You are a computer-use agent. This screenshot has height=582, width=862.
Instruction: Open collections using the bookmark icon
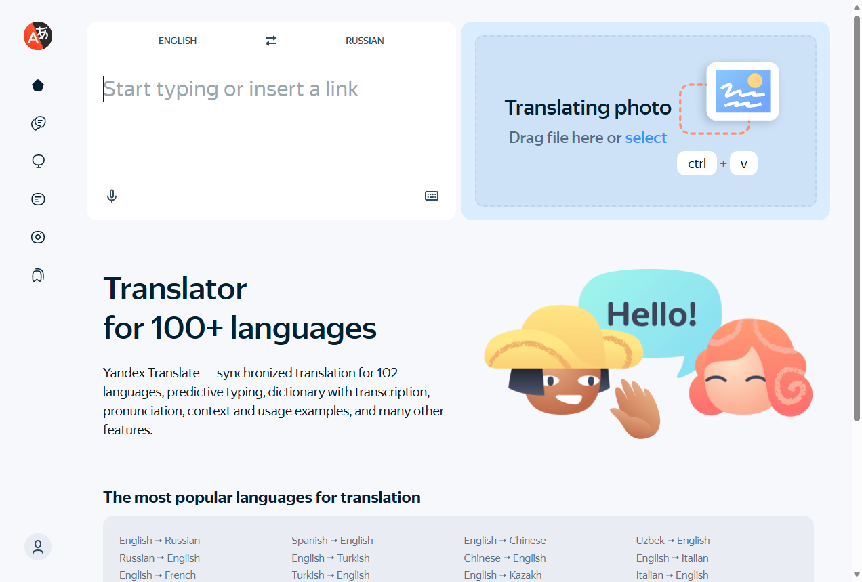click(x=37, y=275)
